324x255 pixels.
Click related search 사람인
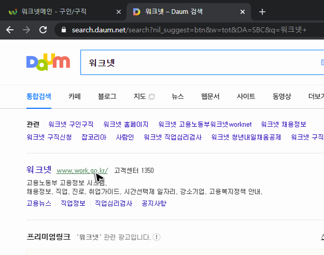click(125, 137)
